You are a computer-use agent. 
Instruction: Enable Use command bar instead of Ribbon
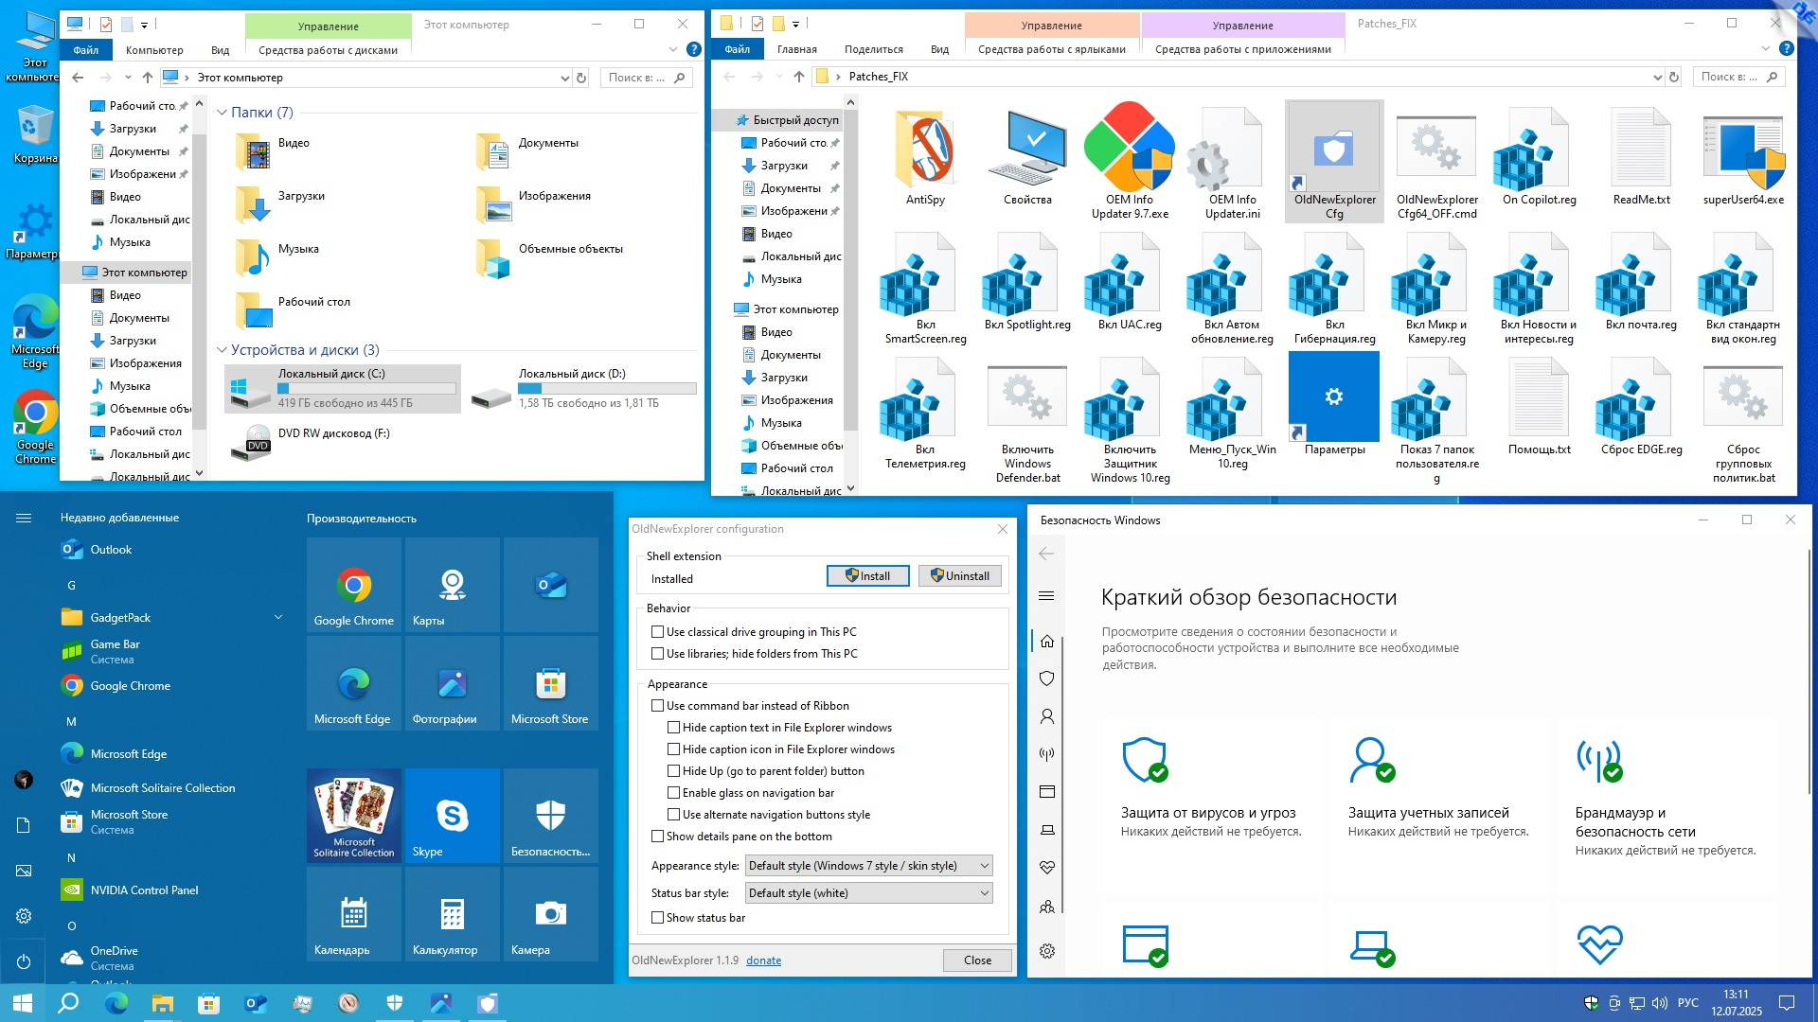tap(657, 706)
